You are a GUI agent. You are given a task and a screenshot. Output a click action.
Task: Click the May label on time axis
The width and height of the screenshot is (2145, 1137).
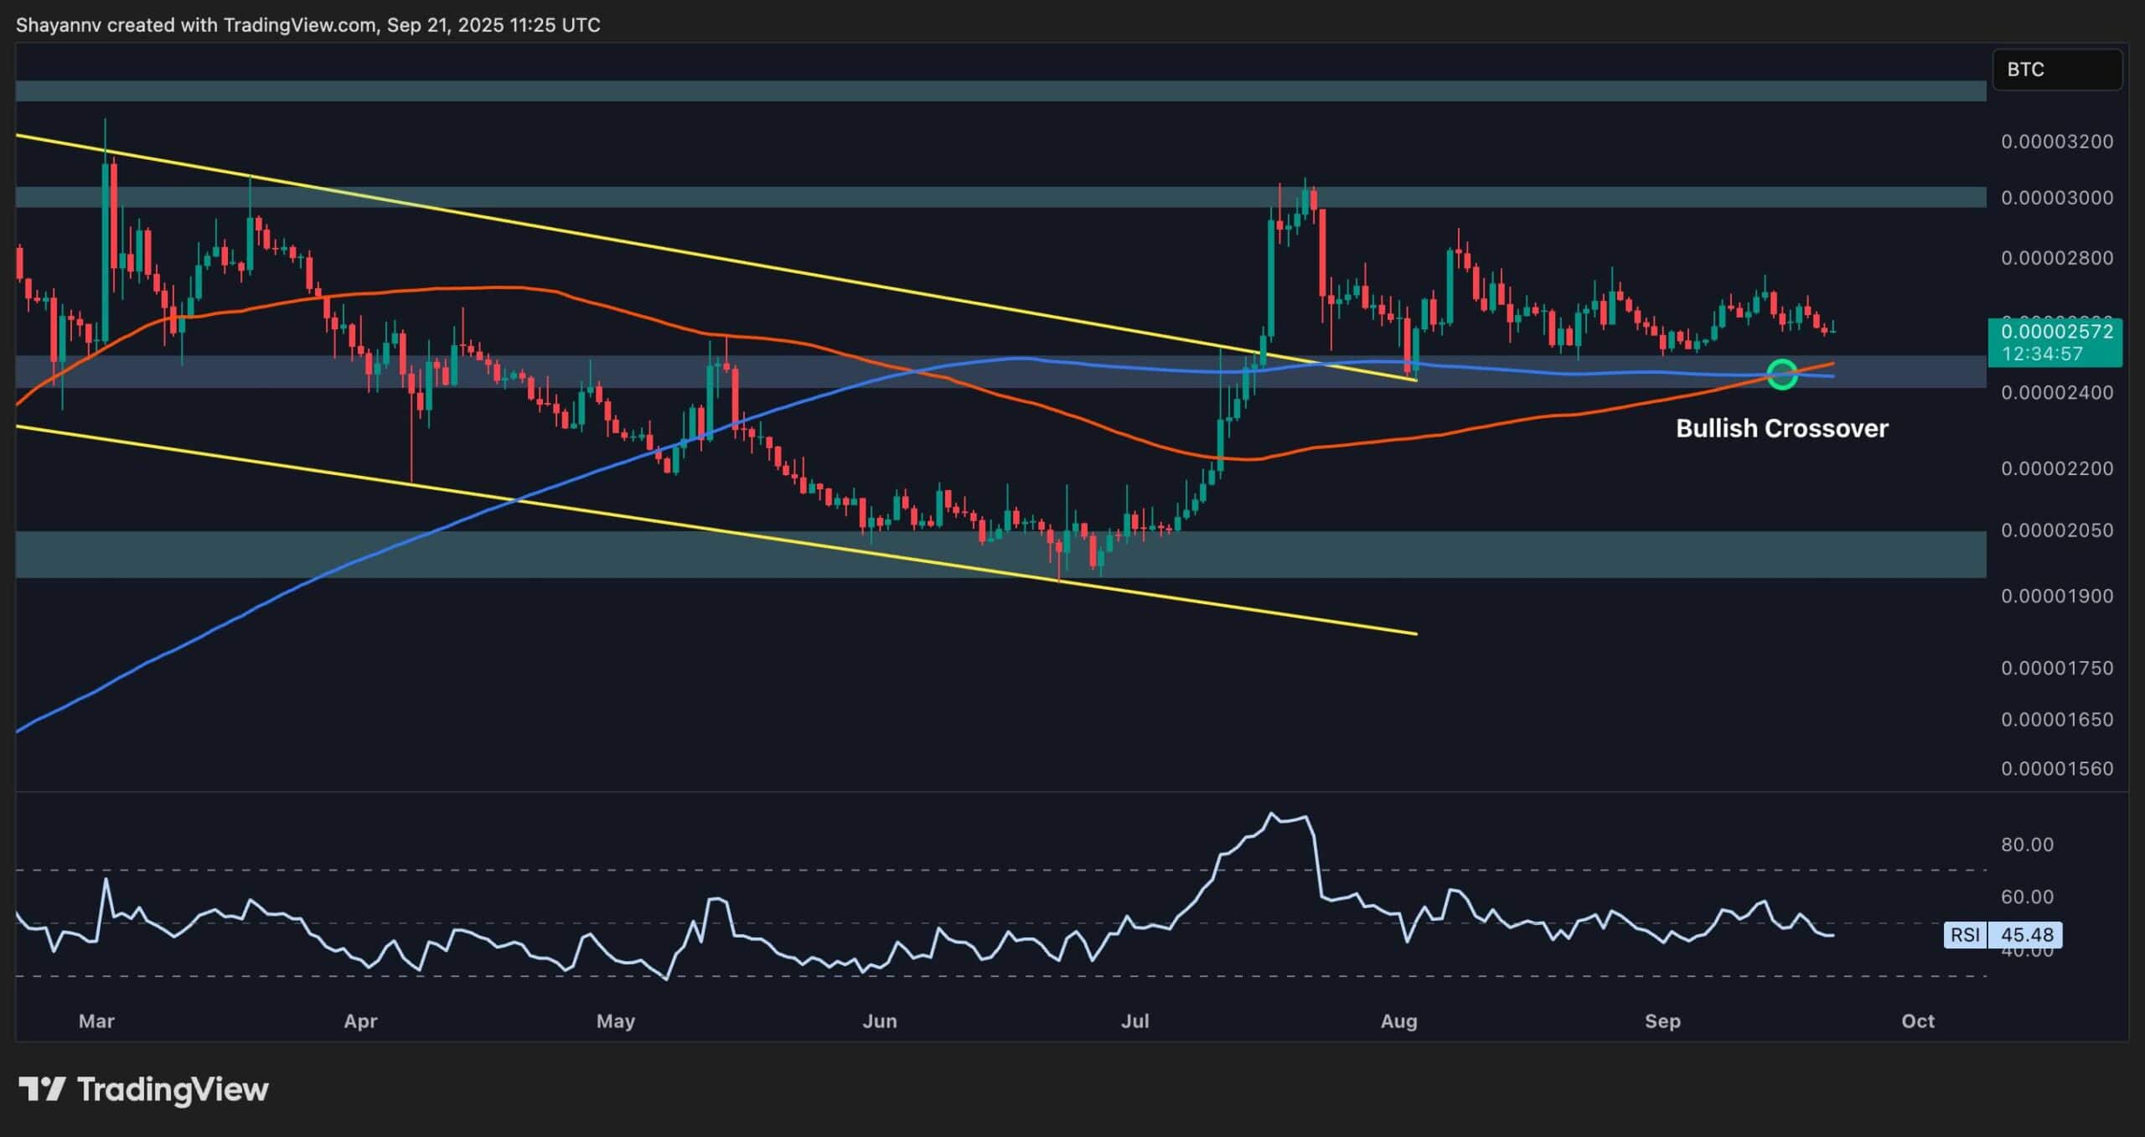pyautogui.click(x=616, y=1021)
